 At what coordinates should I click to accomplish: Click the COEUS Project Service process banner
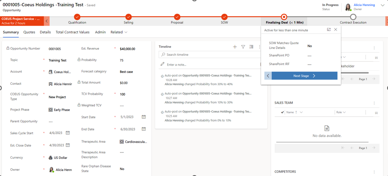click(x=22, y=21)
